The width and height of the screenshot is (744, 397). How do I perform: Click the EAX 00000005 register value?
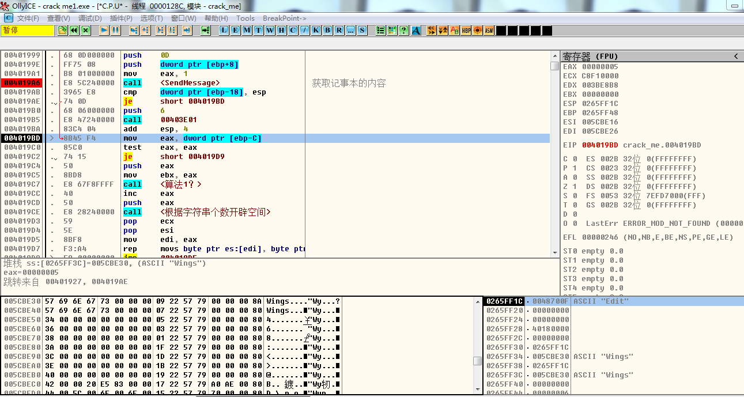600,67
